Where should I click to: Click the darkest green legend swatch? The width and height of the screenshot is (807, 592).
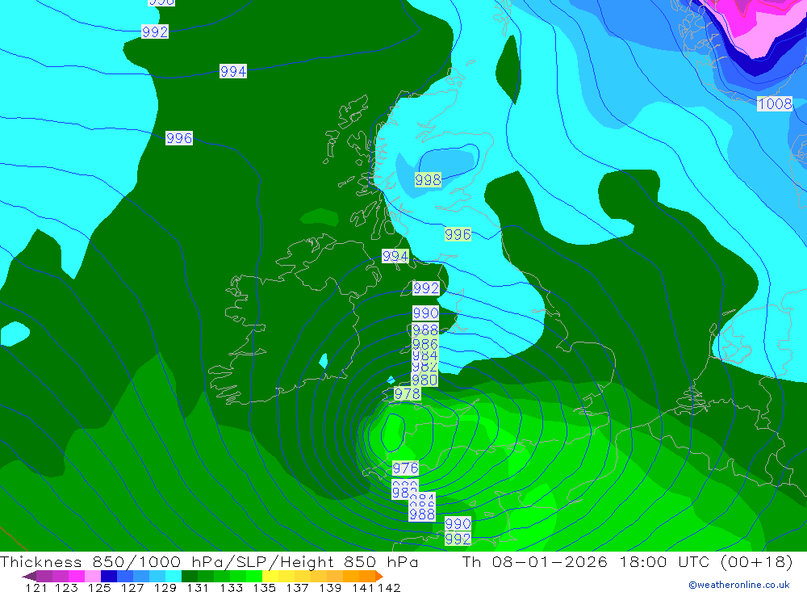point(190,576)
